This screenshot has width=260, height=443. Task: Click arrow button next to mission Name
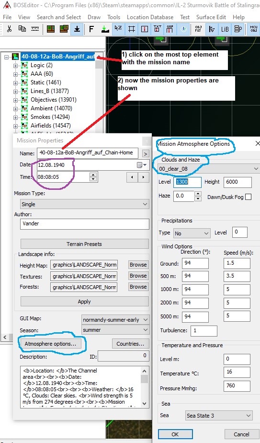point(145,154)
